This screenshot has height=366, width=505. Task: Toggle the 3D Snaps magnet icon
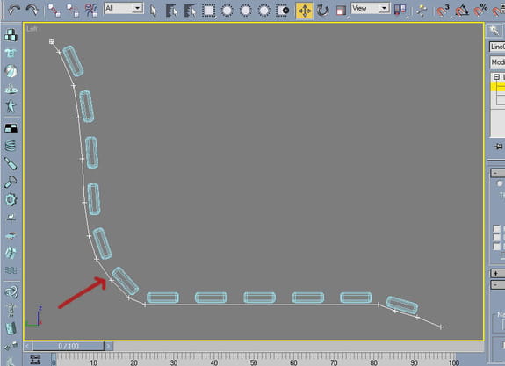(x=444, y=11)
